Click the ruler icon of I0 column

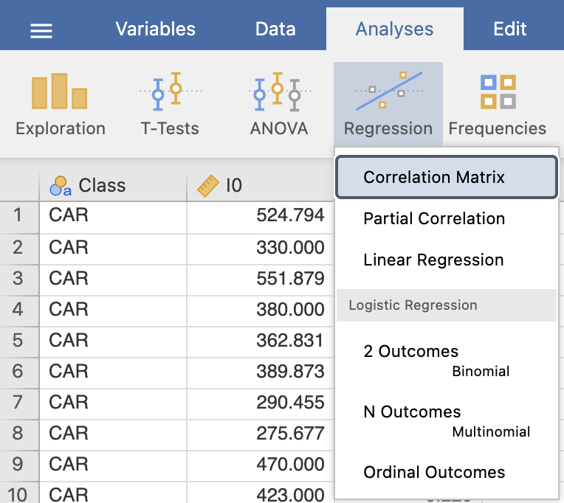pos(208,186)
